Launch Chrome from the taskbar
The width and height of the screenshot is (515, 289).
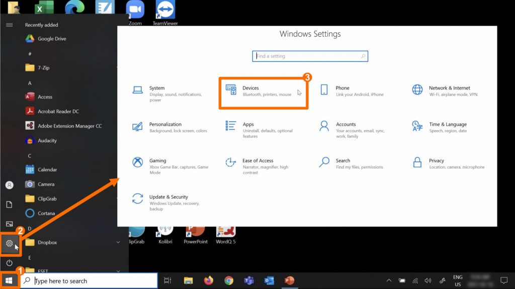tap(229, 280)
